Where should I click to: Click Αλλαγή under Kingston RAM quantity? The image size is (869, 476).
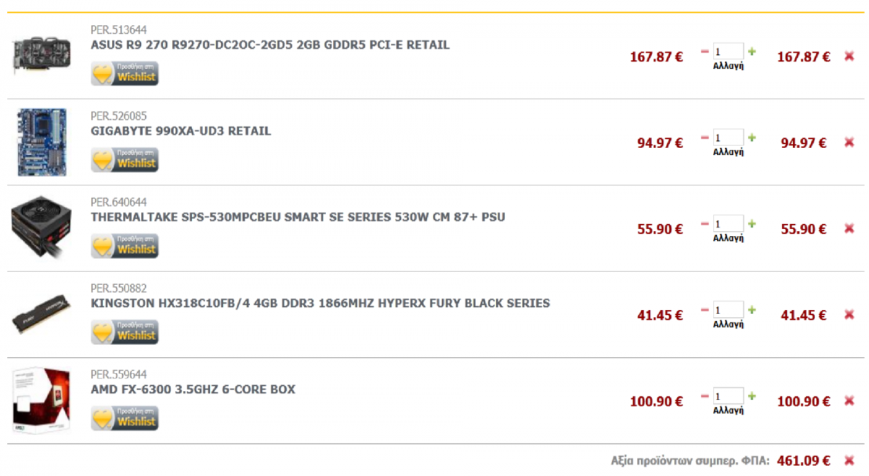pyautogui.click(x=729, y=324)
